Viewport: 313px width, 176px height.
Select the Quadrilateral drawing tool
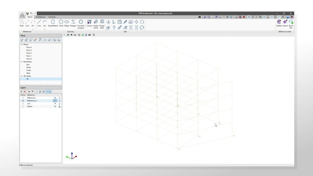(53, 23)
